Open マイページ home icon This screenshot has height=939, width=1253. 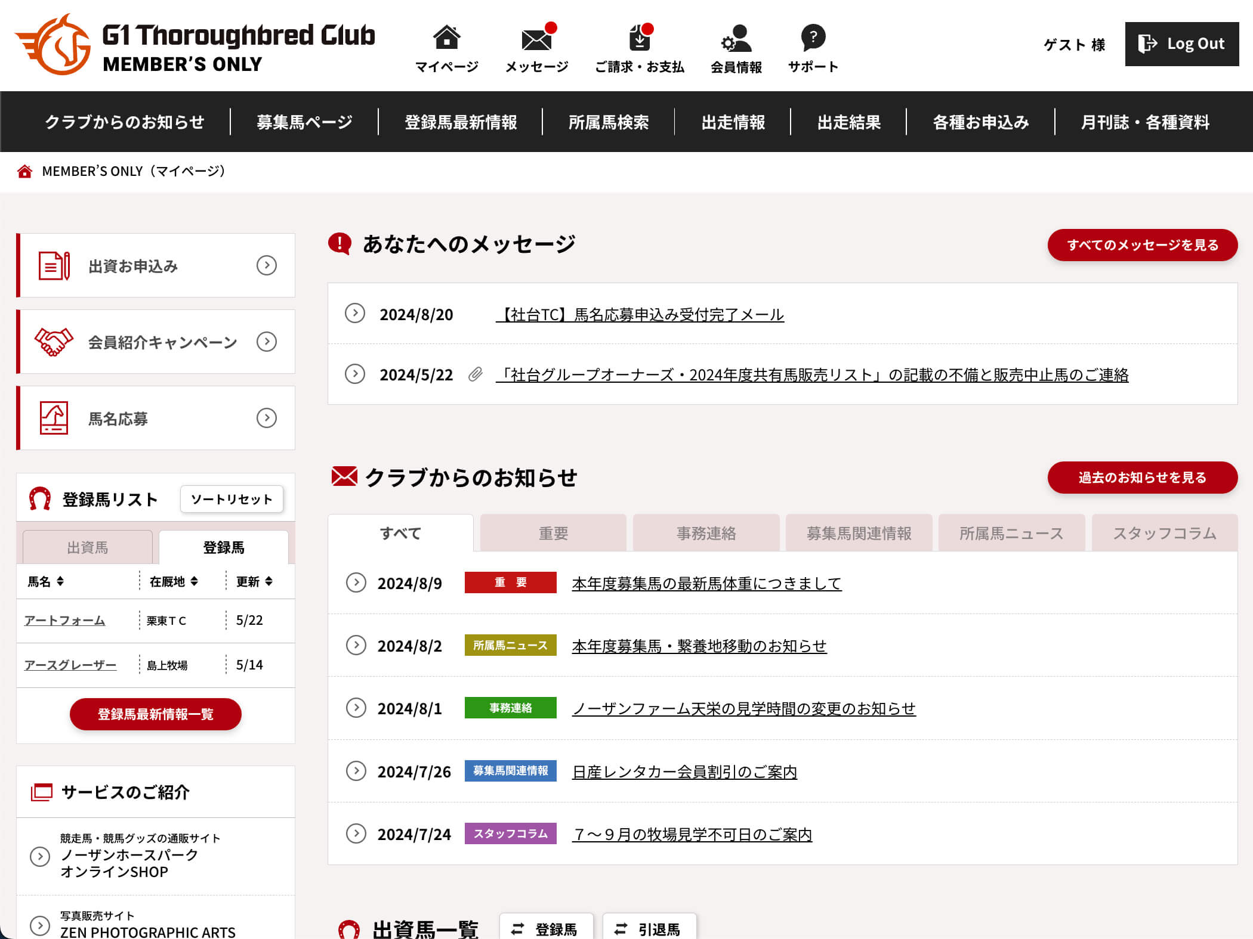coord(446,38)
